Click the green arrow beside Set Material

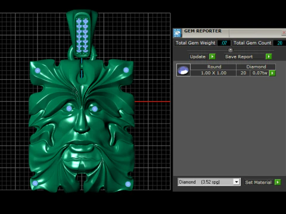pyautogui.click(x=278, y=182)
